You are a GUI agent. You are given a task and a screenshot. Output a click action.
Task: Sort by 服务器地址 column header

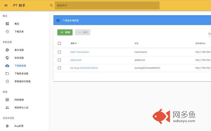click(x=200, y=44)
